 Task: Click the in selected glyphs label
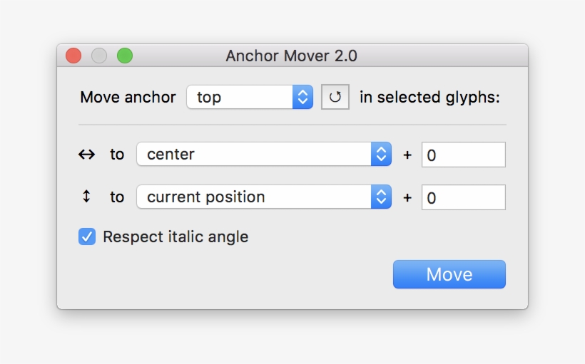coord(429,98)
